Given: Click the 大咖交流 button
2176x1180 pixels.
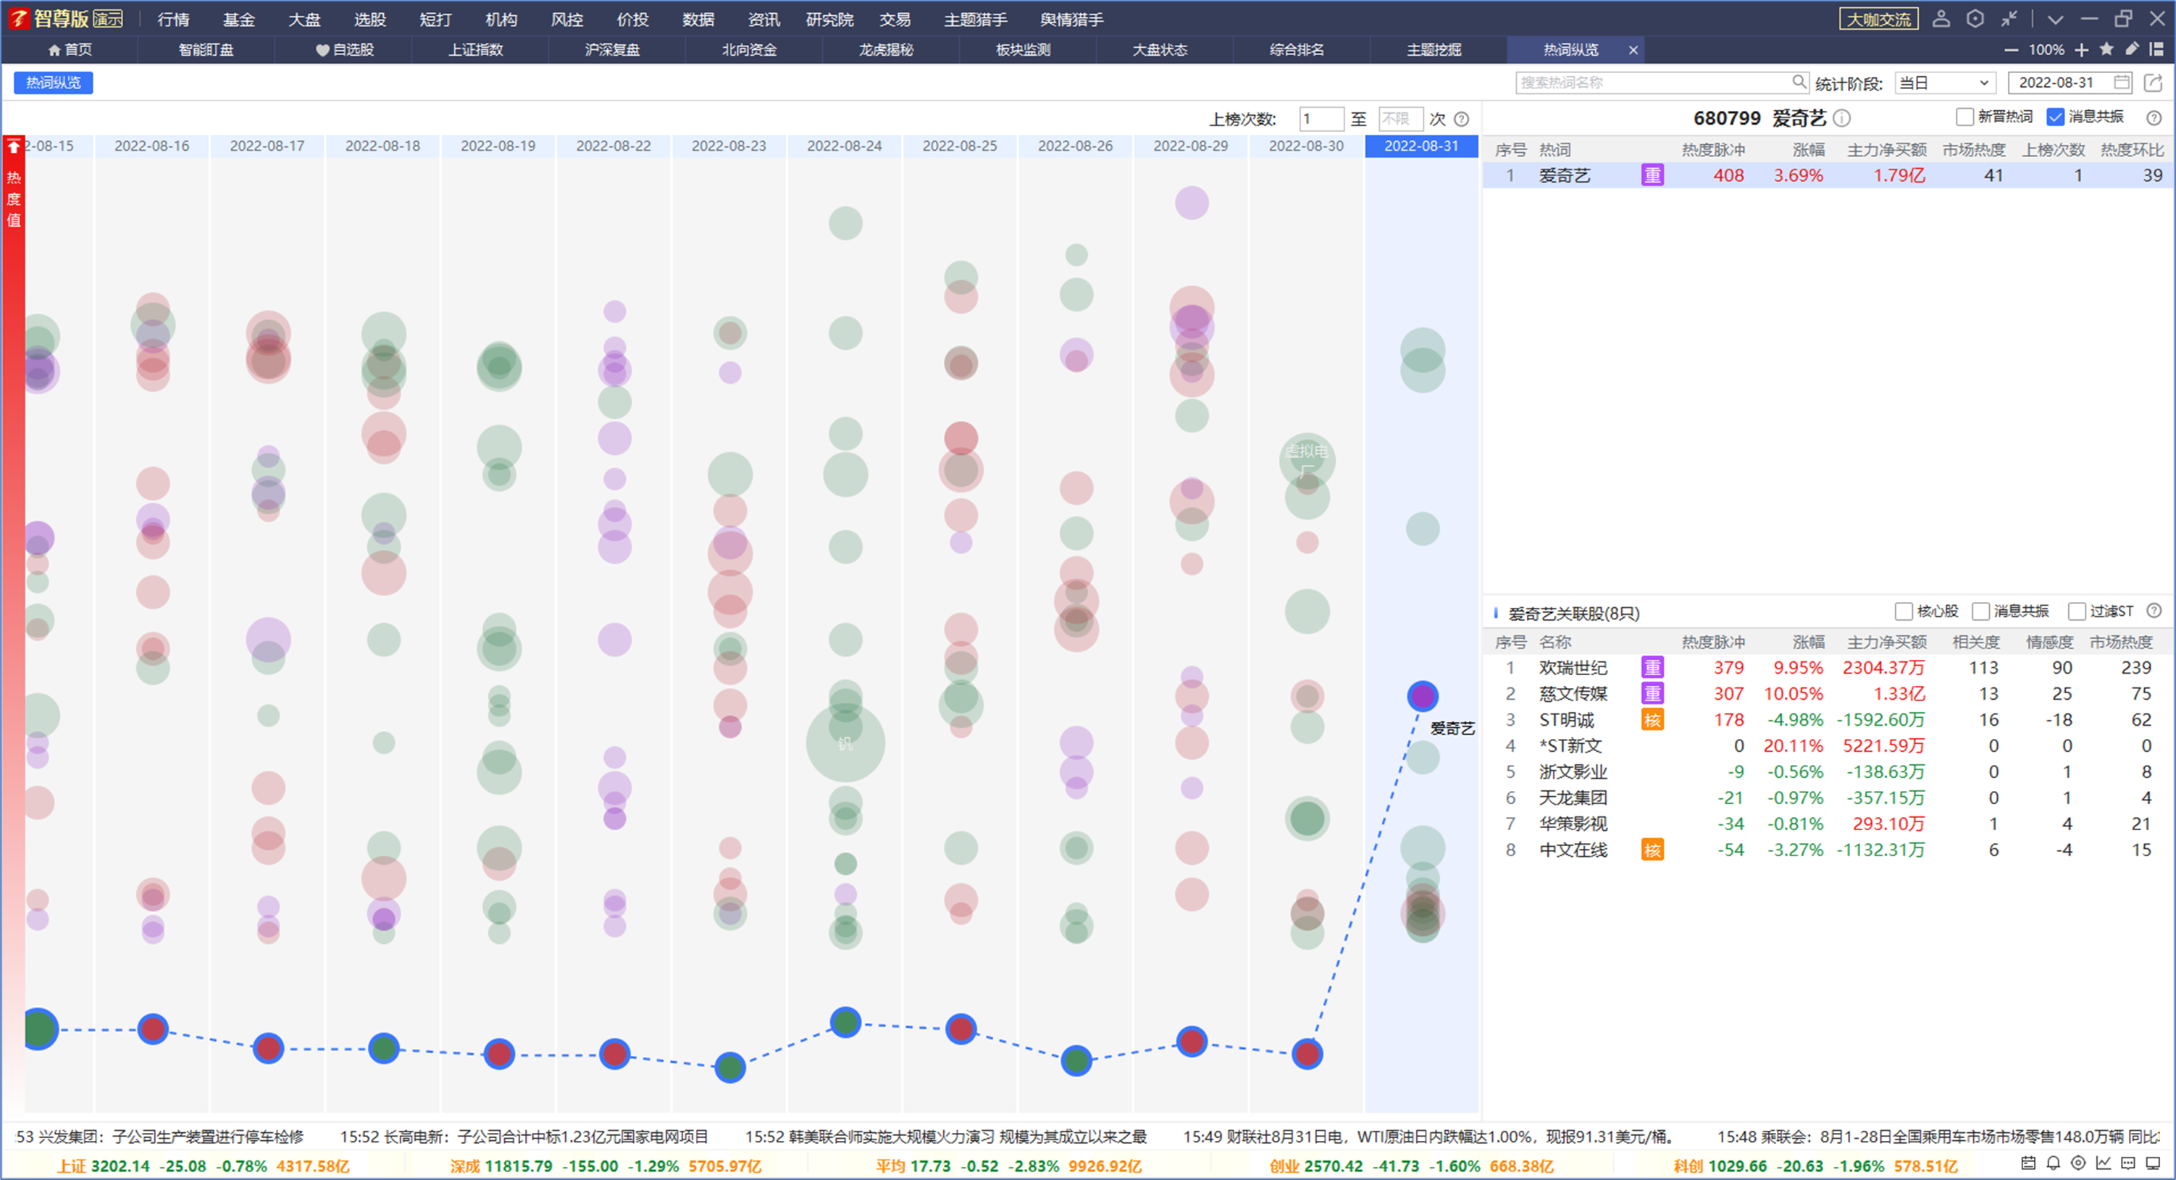Looking at the screenshot, I should point(1879,19).
